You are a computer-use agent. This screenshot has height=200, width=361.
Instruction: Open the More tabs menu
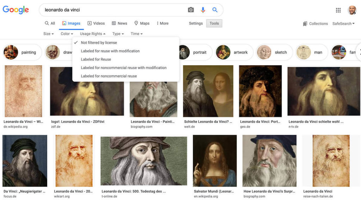click(x=163, y=23)
